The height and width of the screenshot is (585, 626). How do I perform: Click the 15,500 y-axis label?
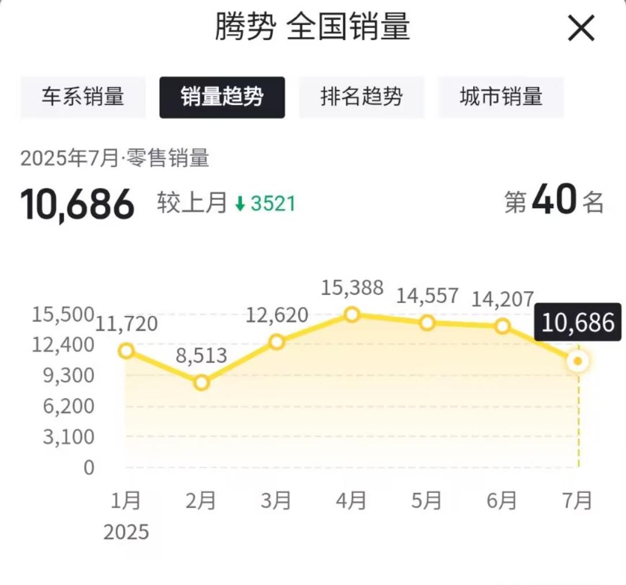click(x=63, y=315)
